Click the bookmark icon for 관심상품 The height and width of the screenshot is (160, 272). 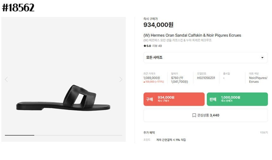tap(194, 115)
